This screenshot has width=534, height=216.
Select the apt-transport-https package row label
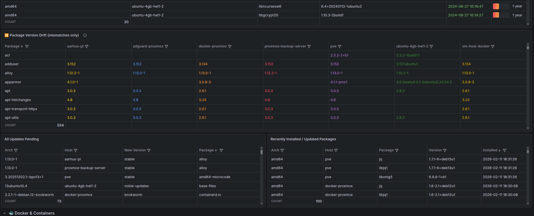point(21,109)
